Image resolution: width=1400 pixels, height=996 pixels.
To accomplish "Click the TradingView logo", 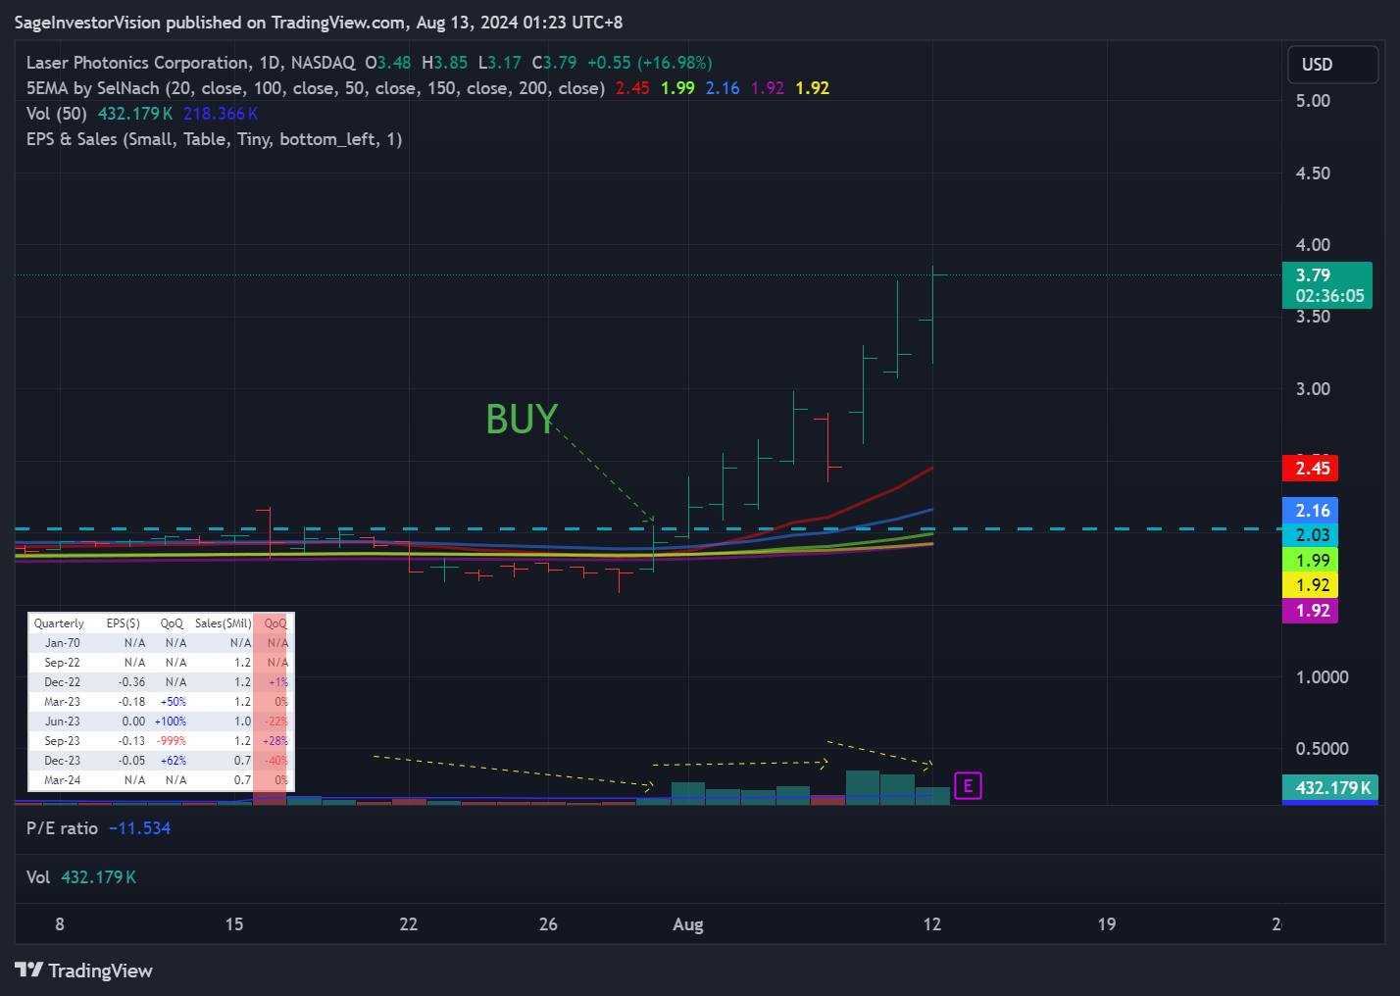I will [x=84, y=971].
